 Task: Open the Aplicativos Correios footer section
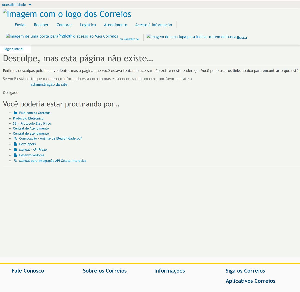tap(250, 281)
